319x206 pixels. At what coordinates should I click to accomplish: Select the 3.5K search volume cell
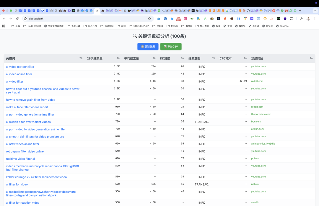click(117, 66)
